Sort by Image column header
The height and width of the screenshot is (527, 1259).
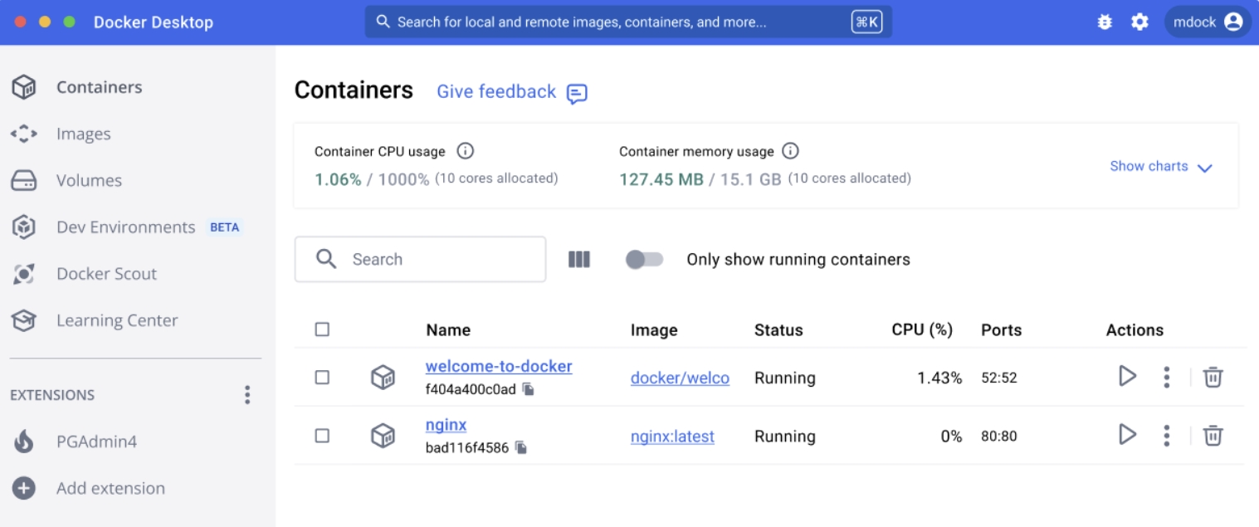tap(654, 330)
